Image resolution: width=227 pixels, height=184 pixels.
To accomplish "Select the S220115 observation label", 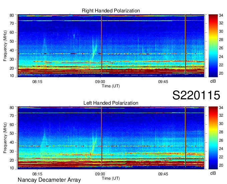I will pyautogui.click(x=196, y=95).
